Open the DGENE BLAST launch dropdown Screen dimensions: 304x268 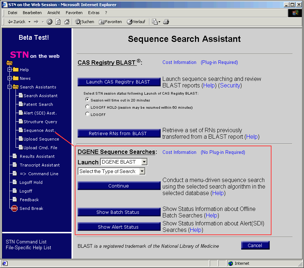click(144, 162)
